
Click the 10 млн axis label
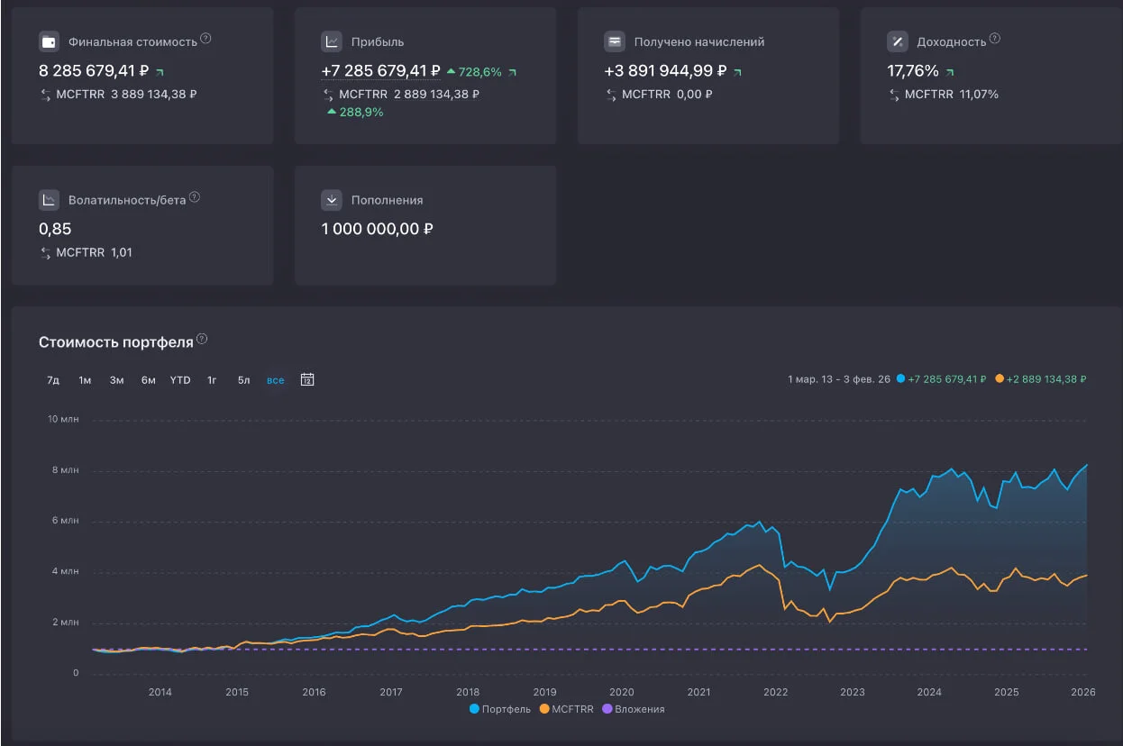coord(64,419)
